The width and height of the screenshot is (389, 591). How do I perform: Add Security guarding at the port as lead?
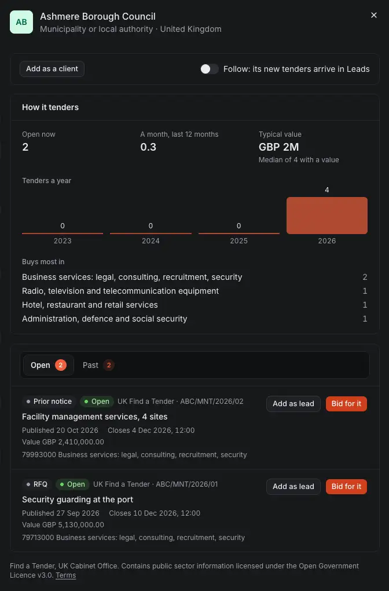coord(293,487)
